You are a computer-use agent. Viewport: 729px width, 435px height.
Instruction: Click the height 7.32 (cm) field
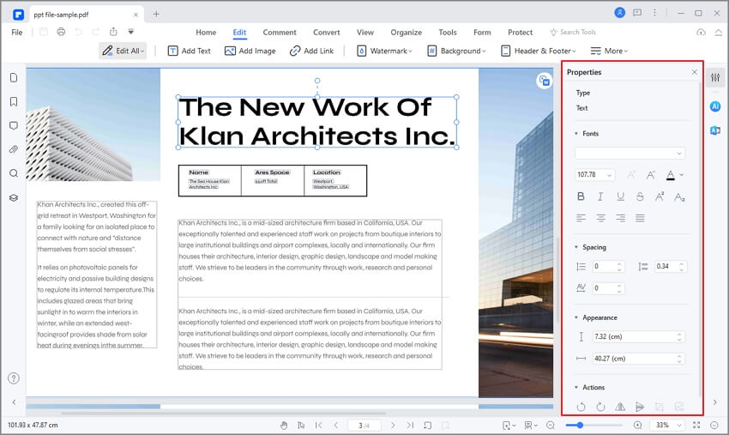click(x=638, y=336)
